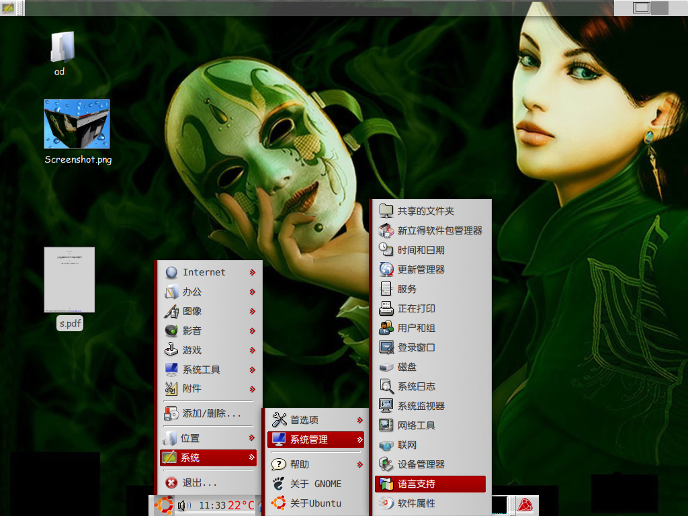
Task: Click the 22°C weather reading in panel
Action: point(241,505)
